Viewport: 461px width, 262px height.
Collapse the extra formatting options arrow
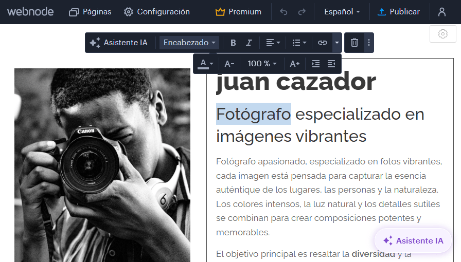337,43
